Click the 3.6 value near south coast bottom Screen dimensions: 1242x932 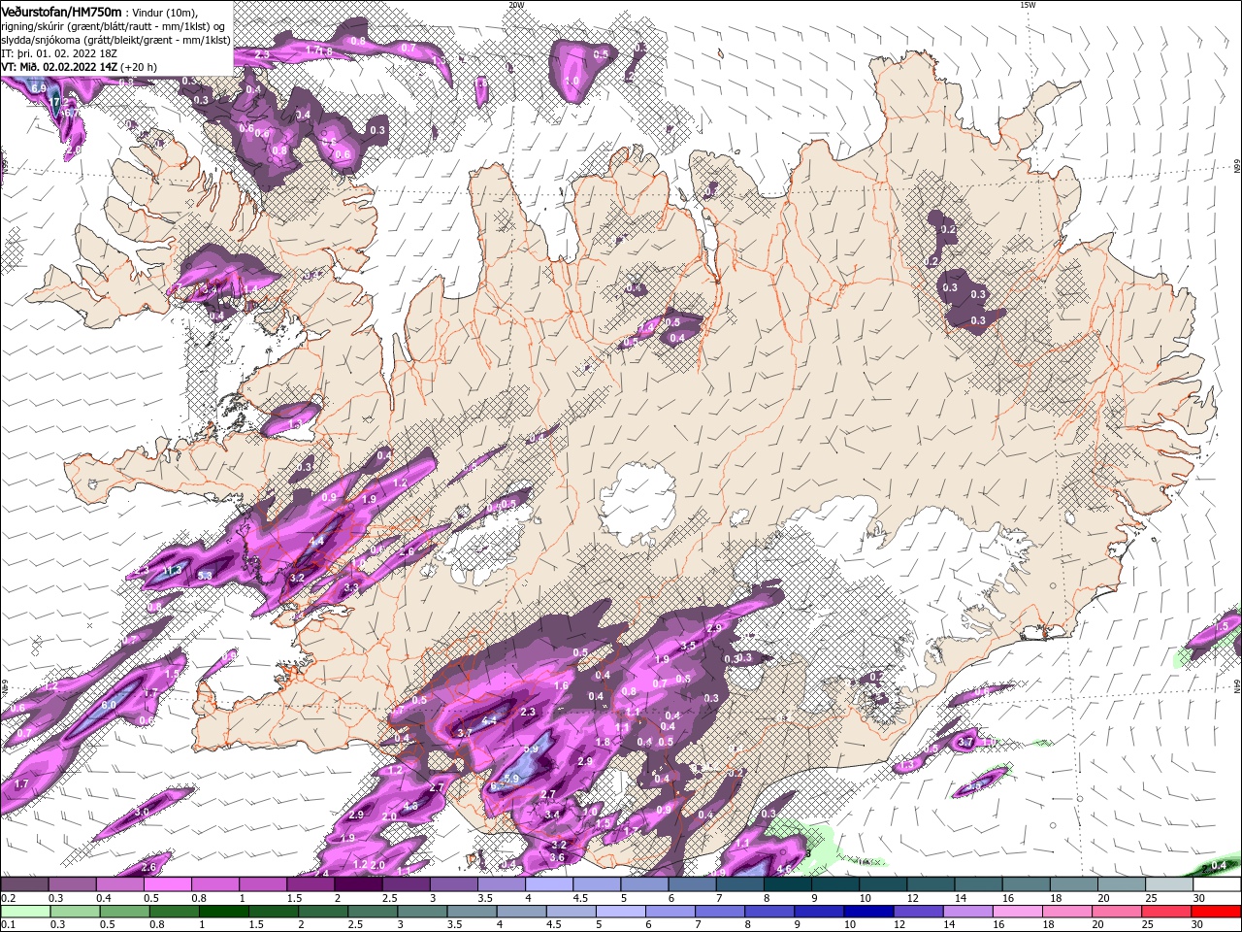coord(557,857)
